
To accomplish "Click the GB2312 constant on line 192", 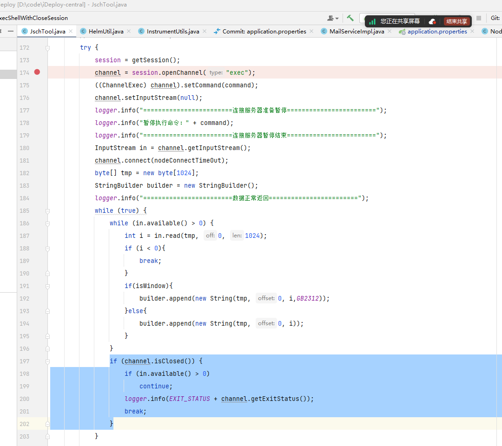I will pos(308,299).
